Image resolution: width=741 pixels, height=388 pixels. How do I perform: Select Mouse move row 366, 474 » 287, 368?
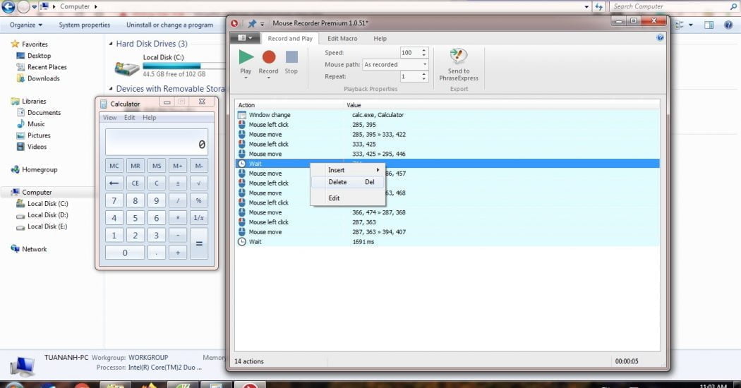point(447,212)
